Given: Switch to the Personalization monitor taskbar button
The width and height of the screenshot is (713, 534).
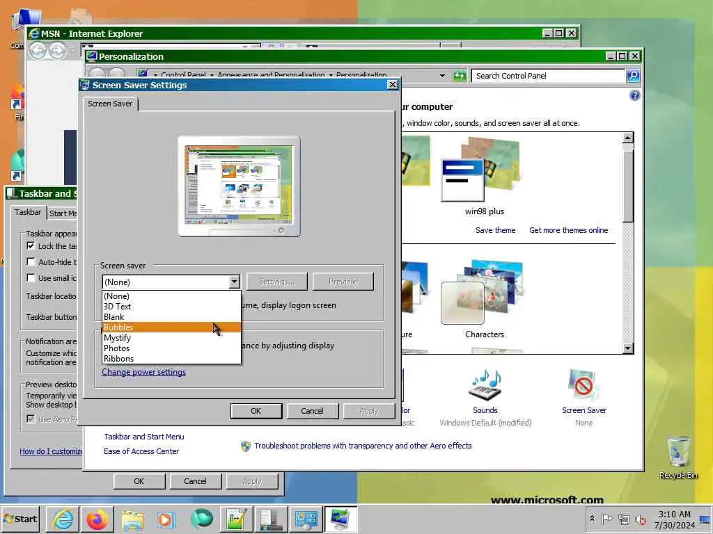Looking at the screenshot, I should pyautogui.click(x=340, y=519).
